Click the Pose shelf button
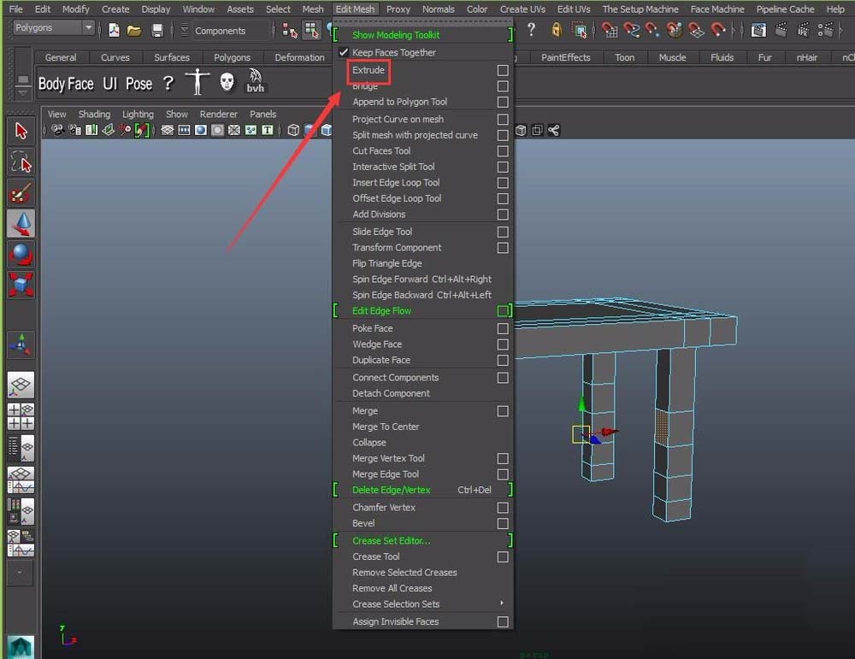855x659 pixels. click(x=139, y=84)
